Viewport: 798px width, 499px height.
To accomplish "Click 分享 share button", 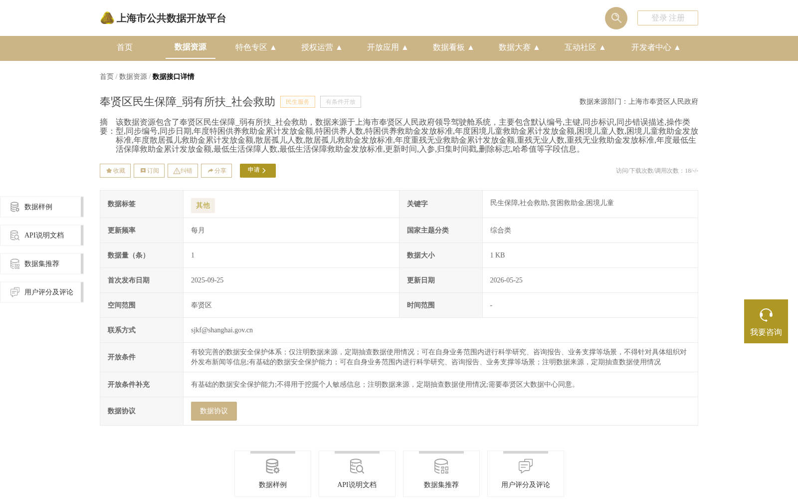I will [216, 171].
